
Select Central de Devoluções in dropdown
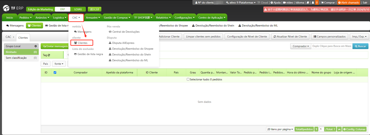click(124, 31)
